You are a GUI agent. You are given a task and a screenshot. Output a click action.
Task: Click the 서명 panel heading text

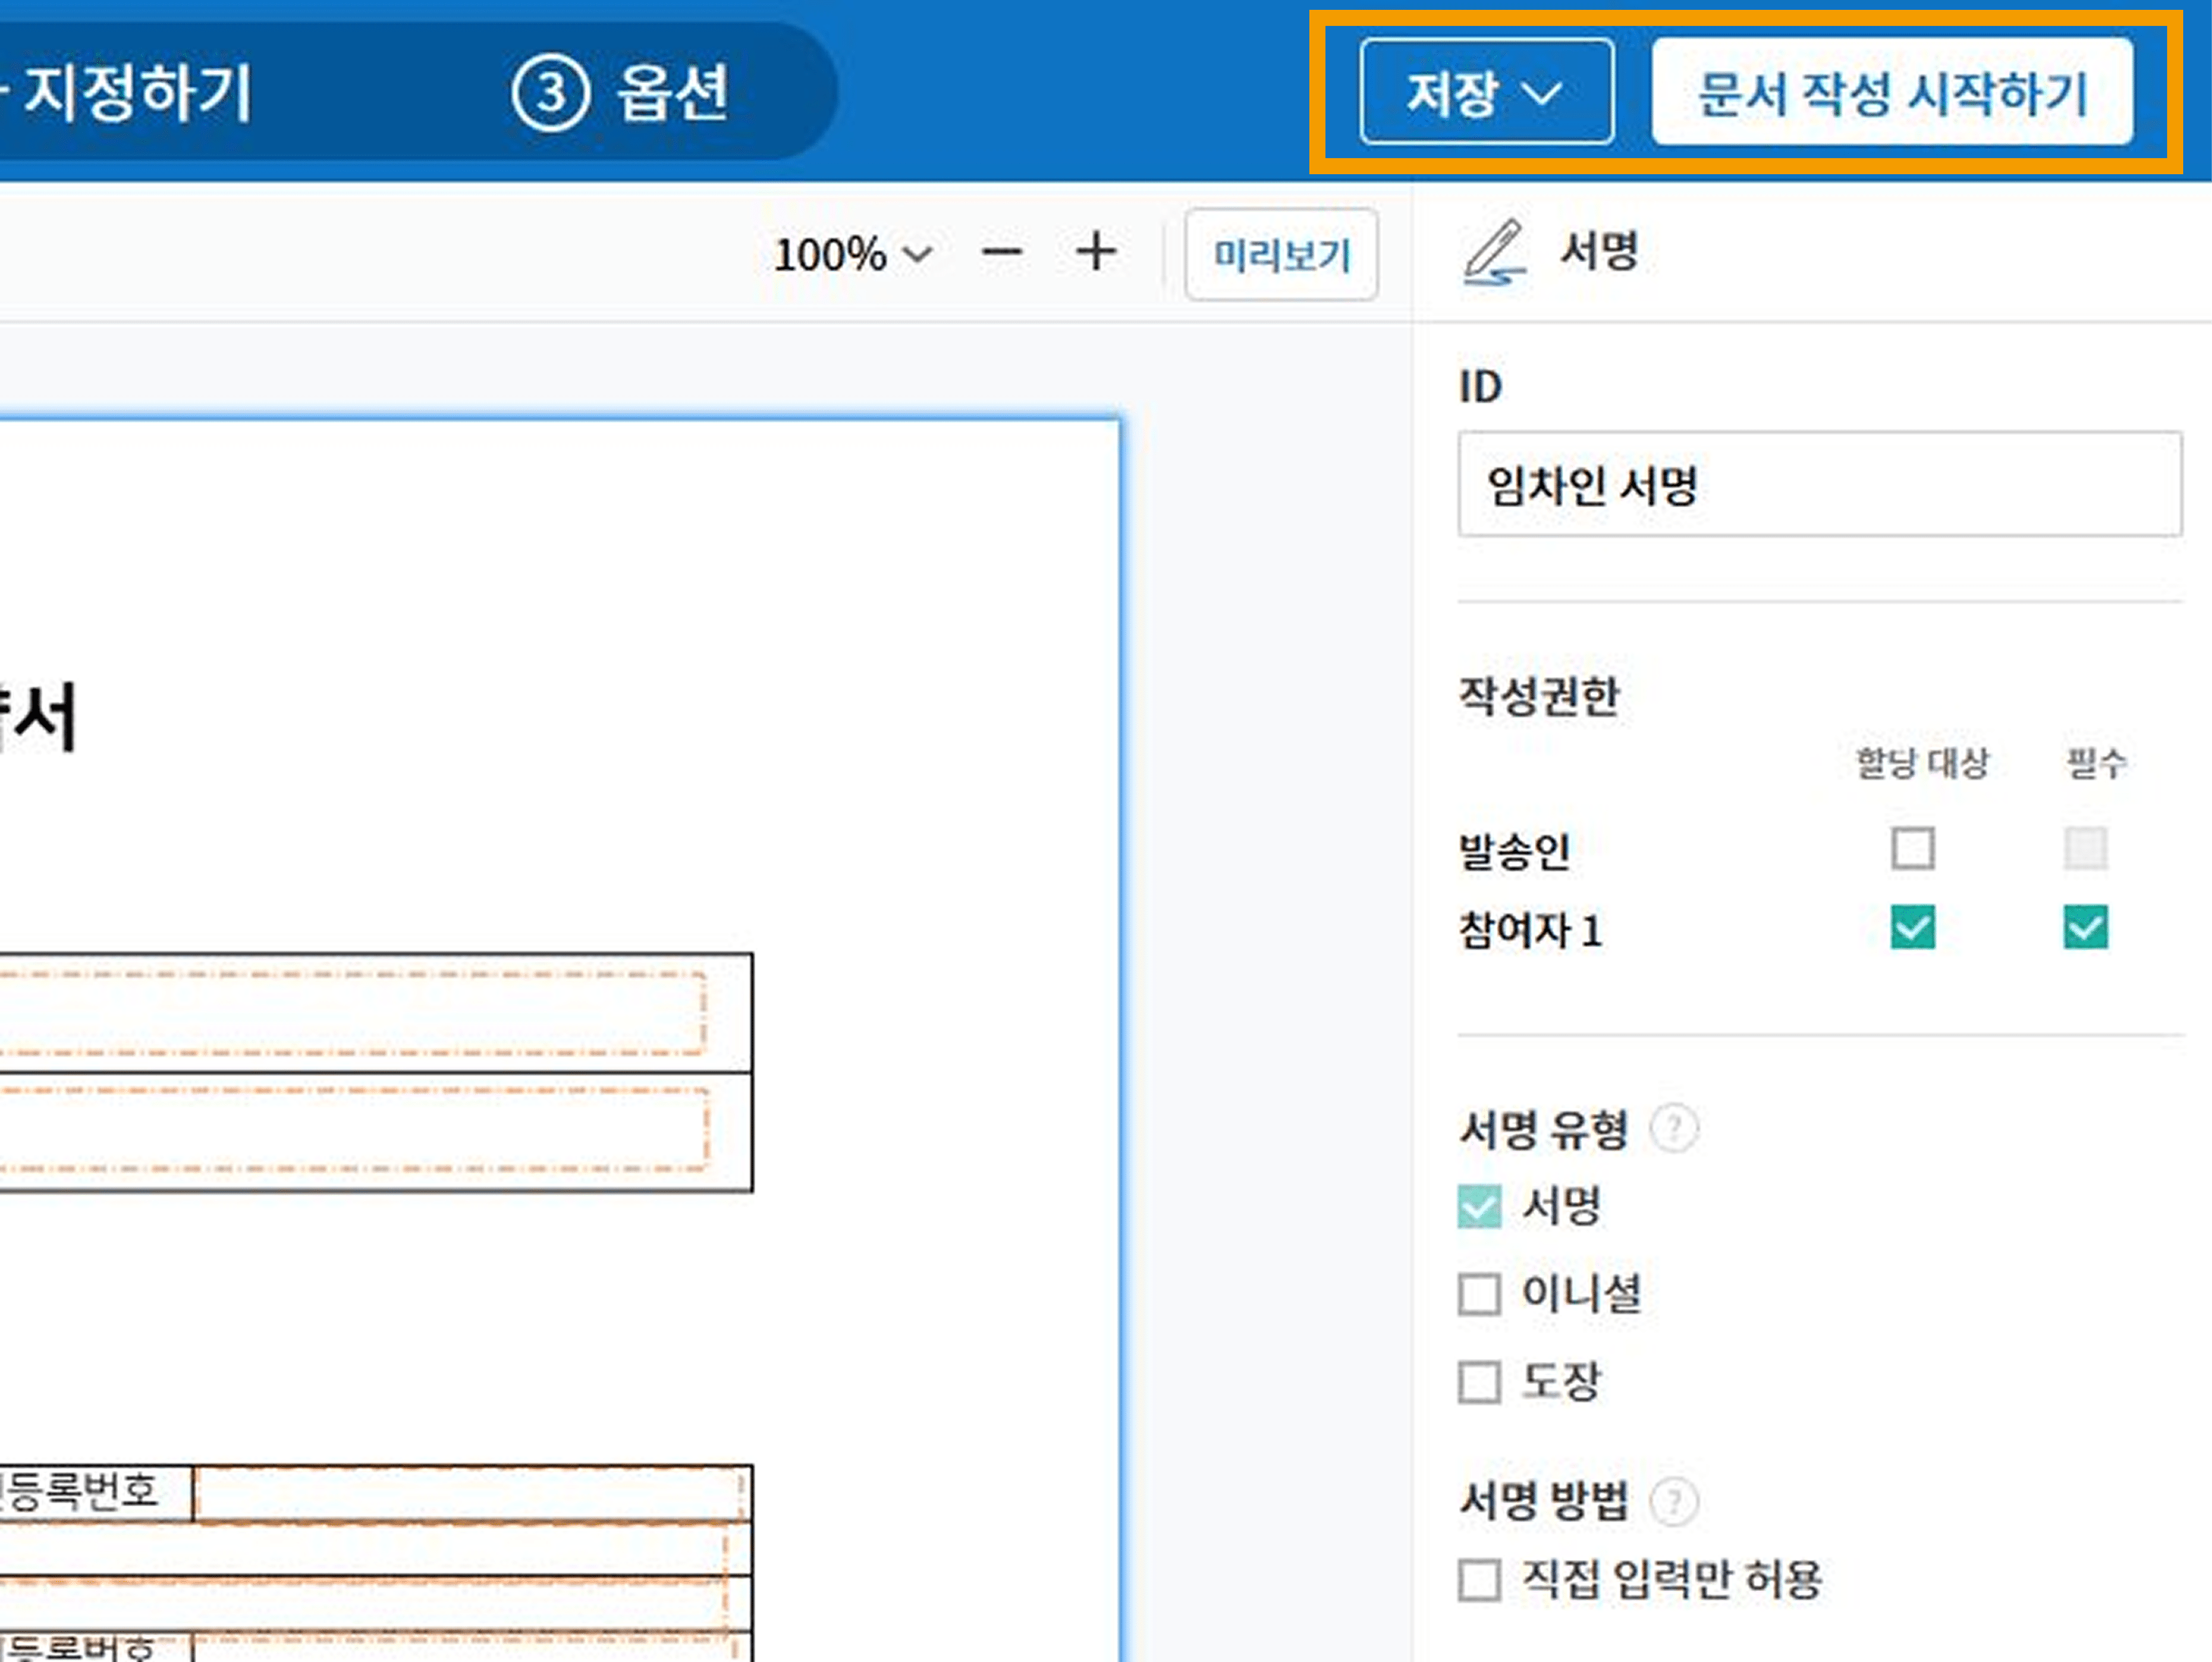tap(1599, 251)
